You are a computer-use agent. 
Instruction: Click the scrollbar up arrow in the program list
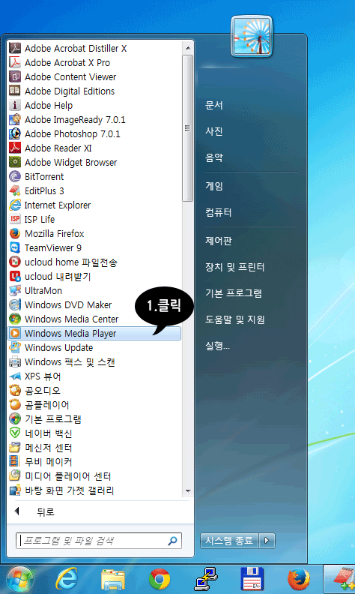pyautogui.click(x=188, y=48)
